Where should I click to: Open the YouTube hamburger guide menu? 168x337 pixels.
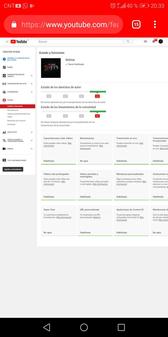(7, 42)
